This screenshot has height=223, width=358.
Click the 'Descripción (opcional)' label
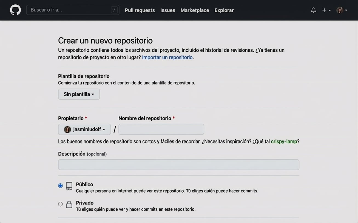(x=82, y=154)
